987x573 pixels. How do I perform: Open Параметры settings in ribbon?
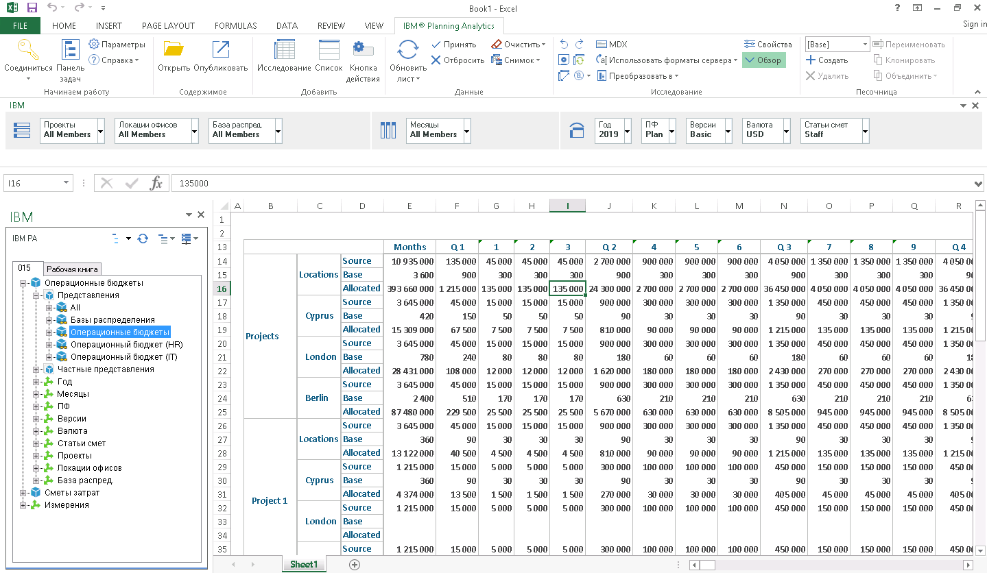tap(117, 45)
